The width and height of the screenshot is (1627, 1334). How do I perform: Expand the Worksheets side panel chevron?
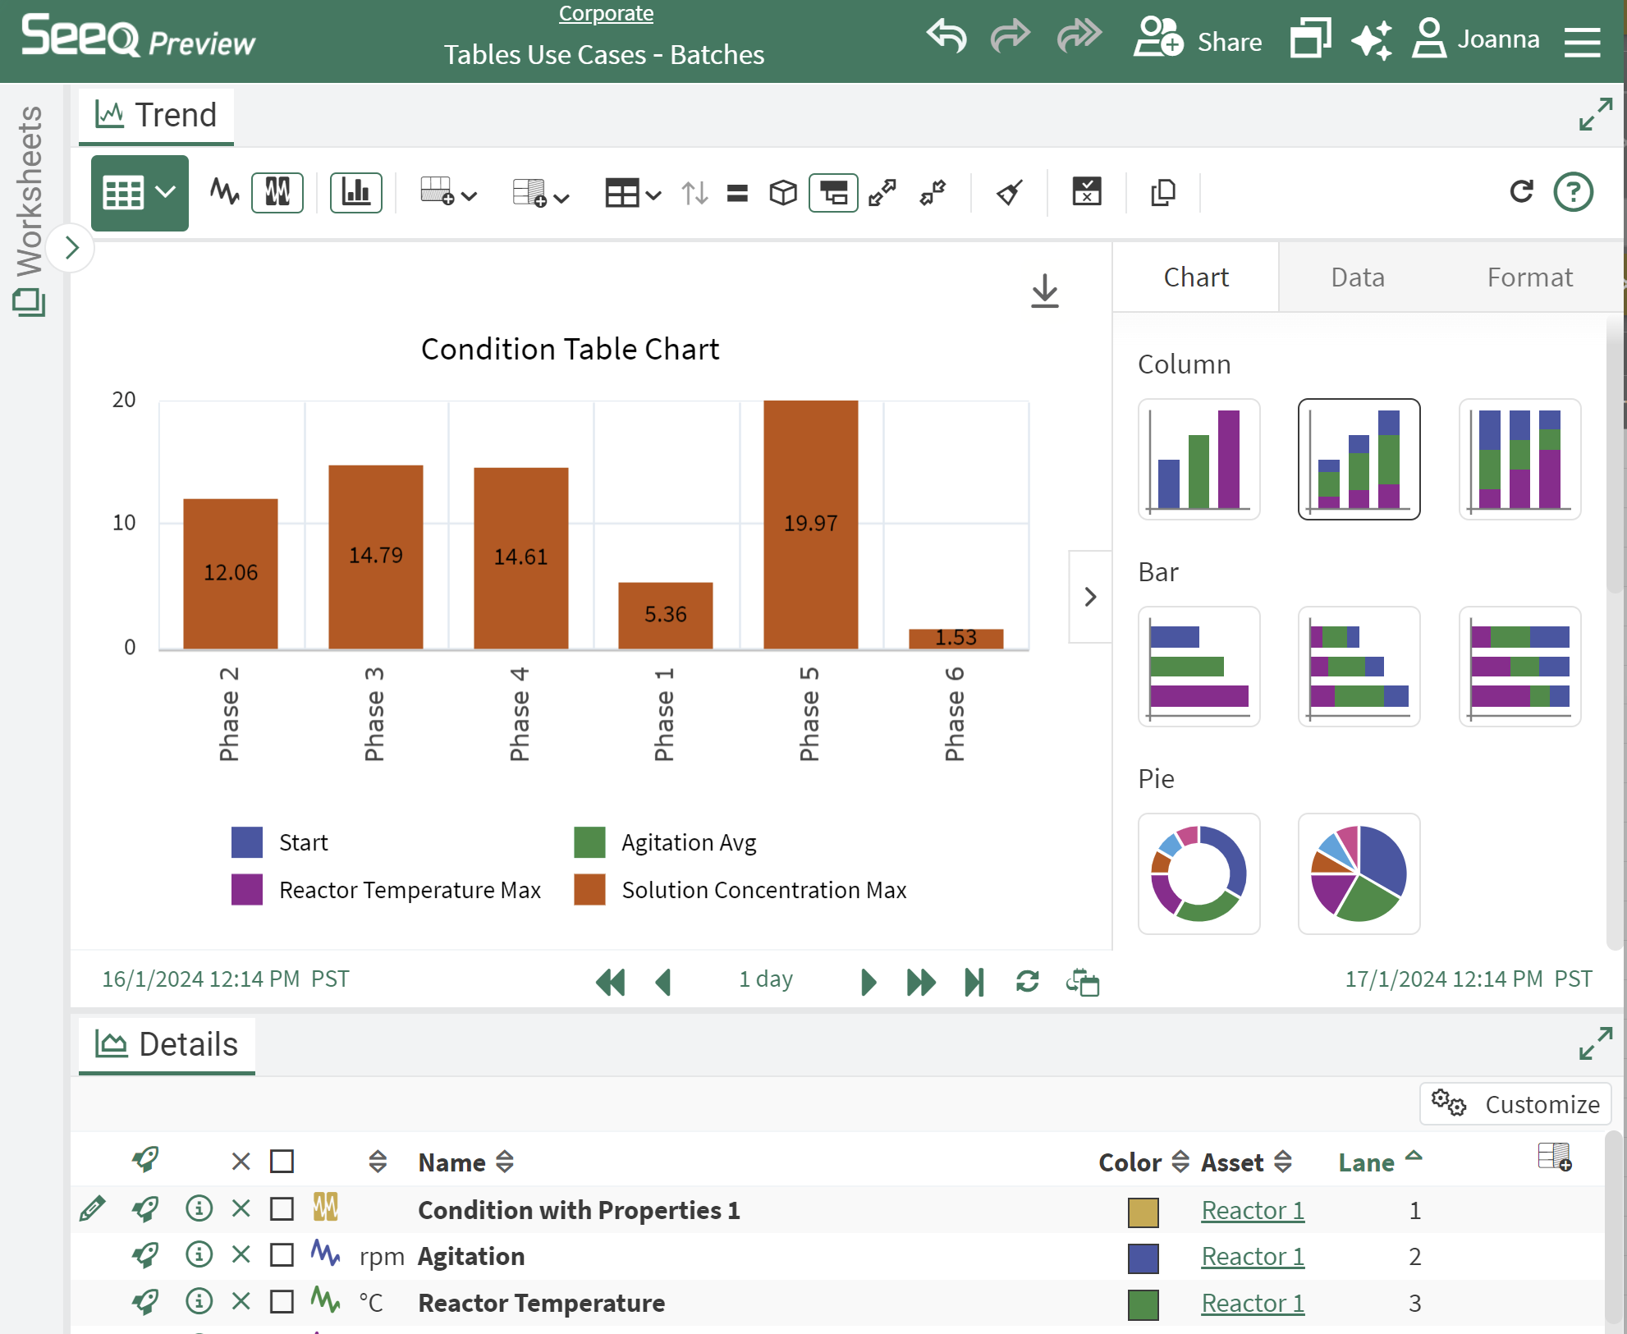click(x=71, y=247)
